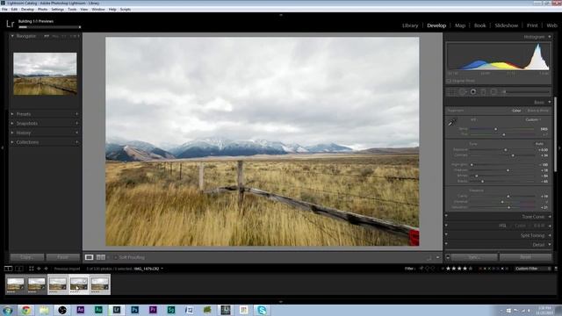Filter by unflagged photos
The image size is (562, 316).
pyautogui.click(x=428, y=269)
